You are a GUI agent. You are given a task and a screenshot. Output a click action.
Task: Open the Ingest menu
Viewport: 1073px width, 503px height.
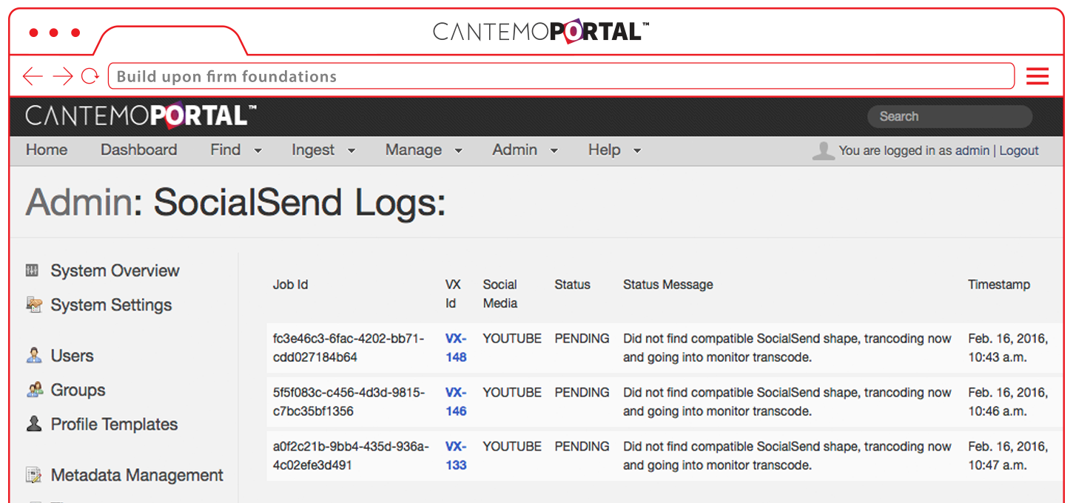click(313, 149)
